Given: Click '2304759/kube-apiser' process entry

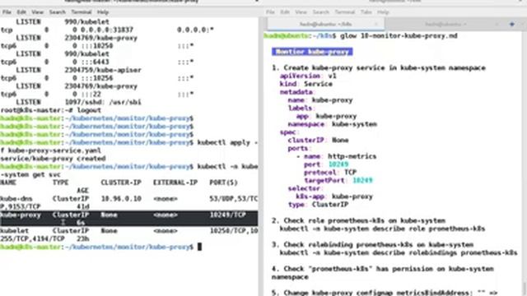Looking at the screenshot, I should click(103, 70).
